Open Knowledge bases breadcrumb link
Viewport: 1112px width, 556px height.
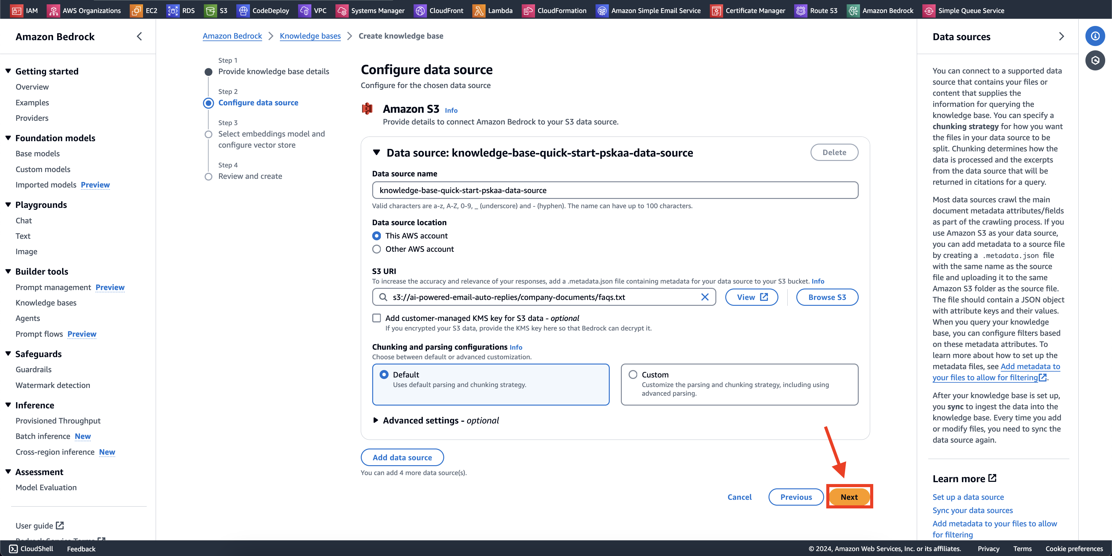pyautogui.click(x=310, y=36)
